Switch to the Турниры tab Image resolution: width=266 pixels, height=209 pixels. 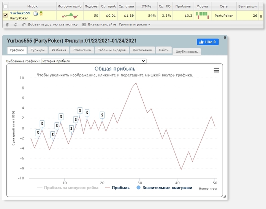point(38,50)
